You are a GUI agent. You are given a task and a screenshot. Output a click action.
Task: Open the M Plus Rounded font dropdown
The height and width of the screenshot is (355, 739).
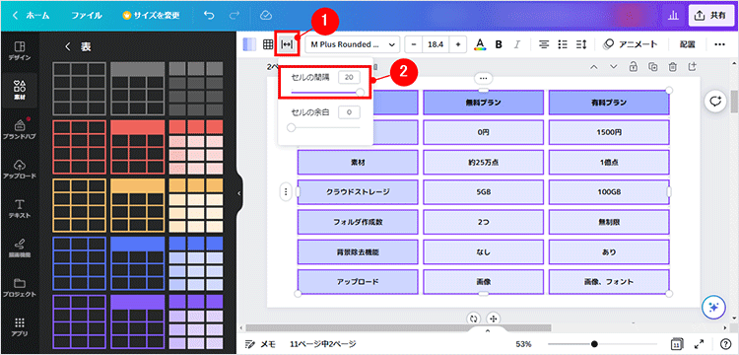352,44
